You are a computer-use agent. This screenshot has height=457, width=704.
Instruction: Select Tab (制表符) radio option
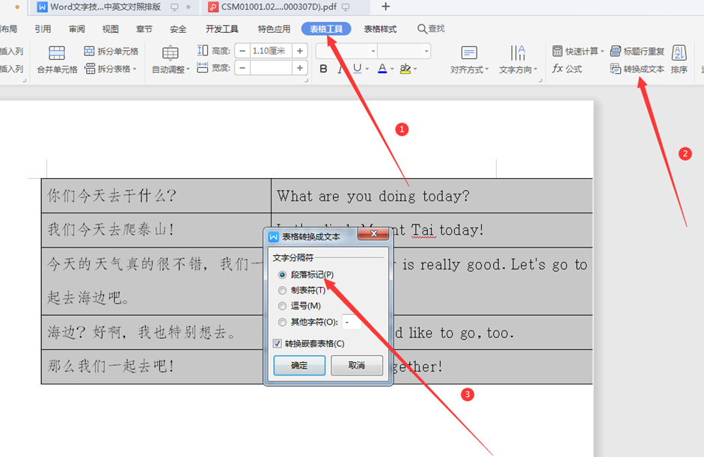(x=282, y=290)
